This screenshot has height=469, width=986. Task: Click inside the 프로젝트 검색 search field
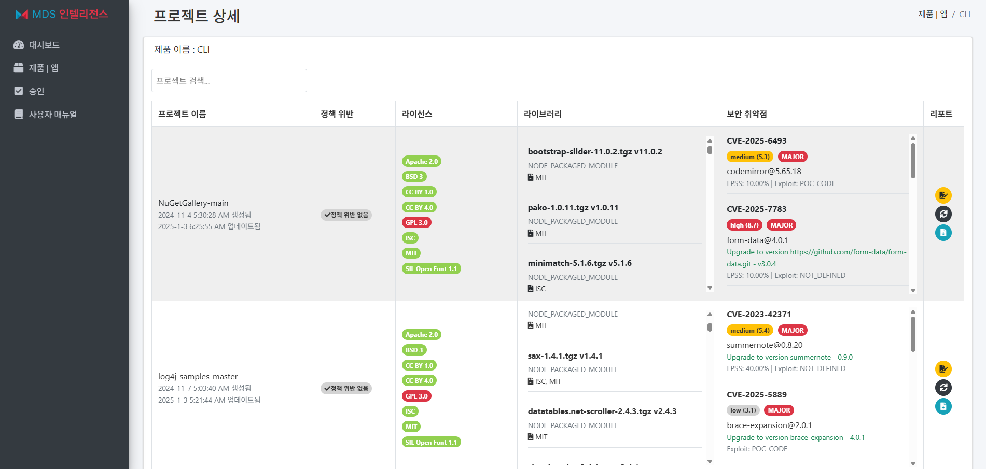click(229, 80)
